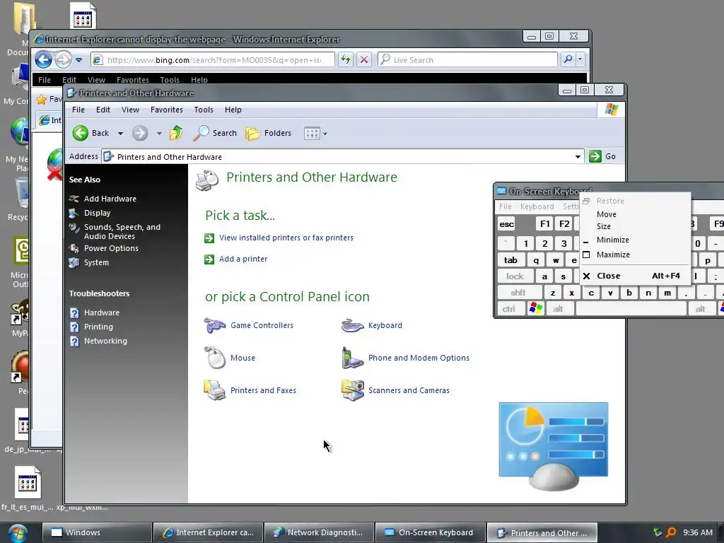Toggle the Folders pane button
The width and height of the screenshot is (724, 543).
[268, 133]
